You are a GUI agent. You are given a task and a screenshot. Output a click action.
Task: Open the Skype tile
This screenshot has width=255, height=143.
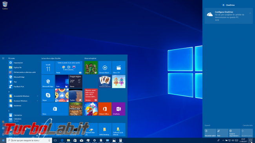[x=48, y=95]
